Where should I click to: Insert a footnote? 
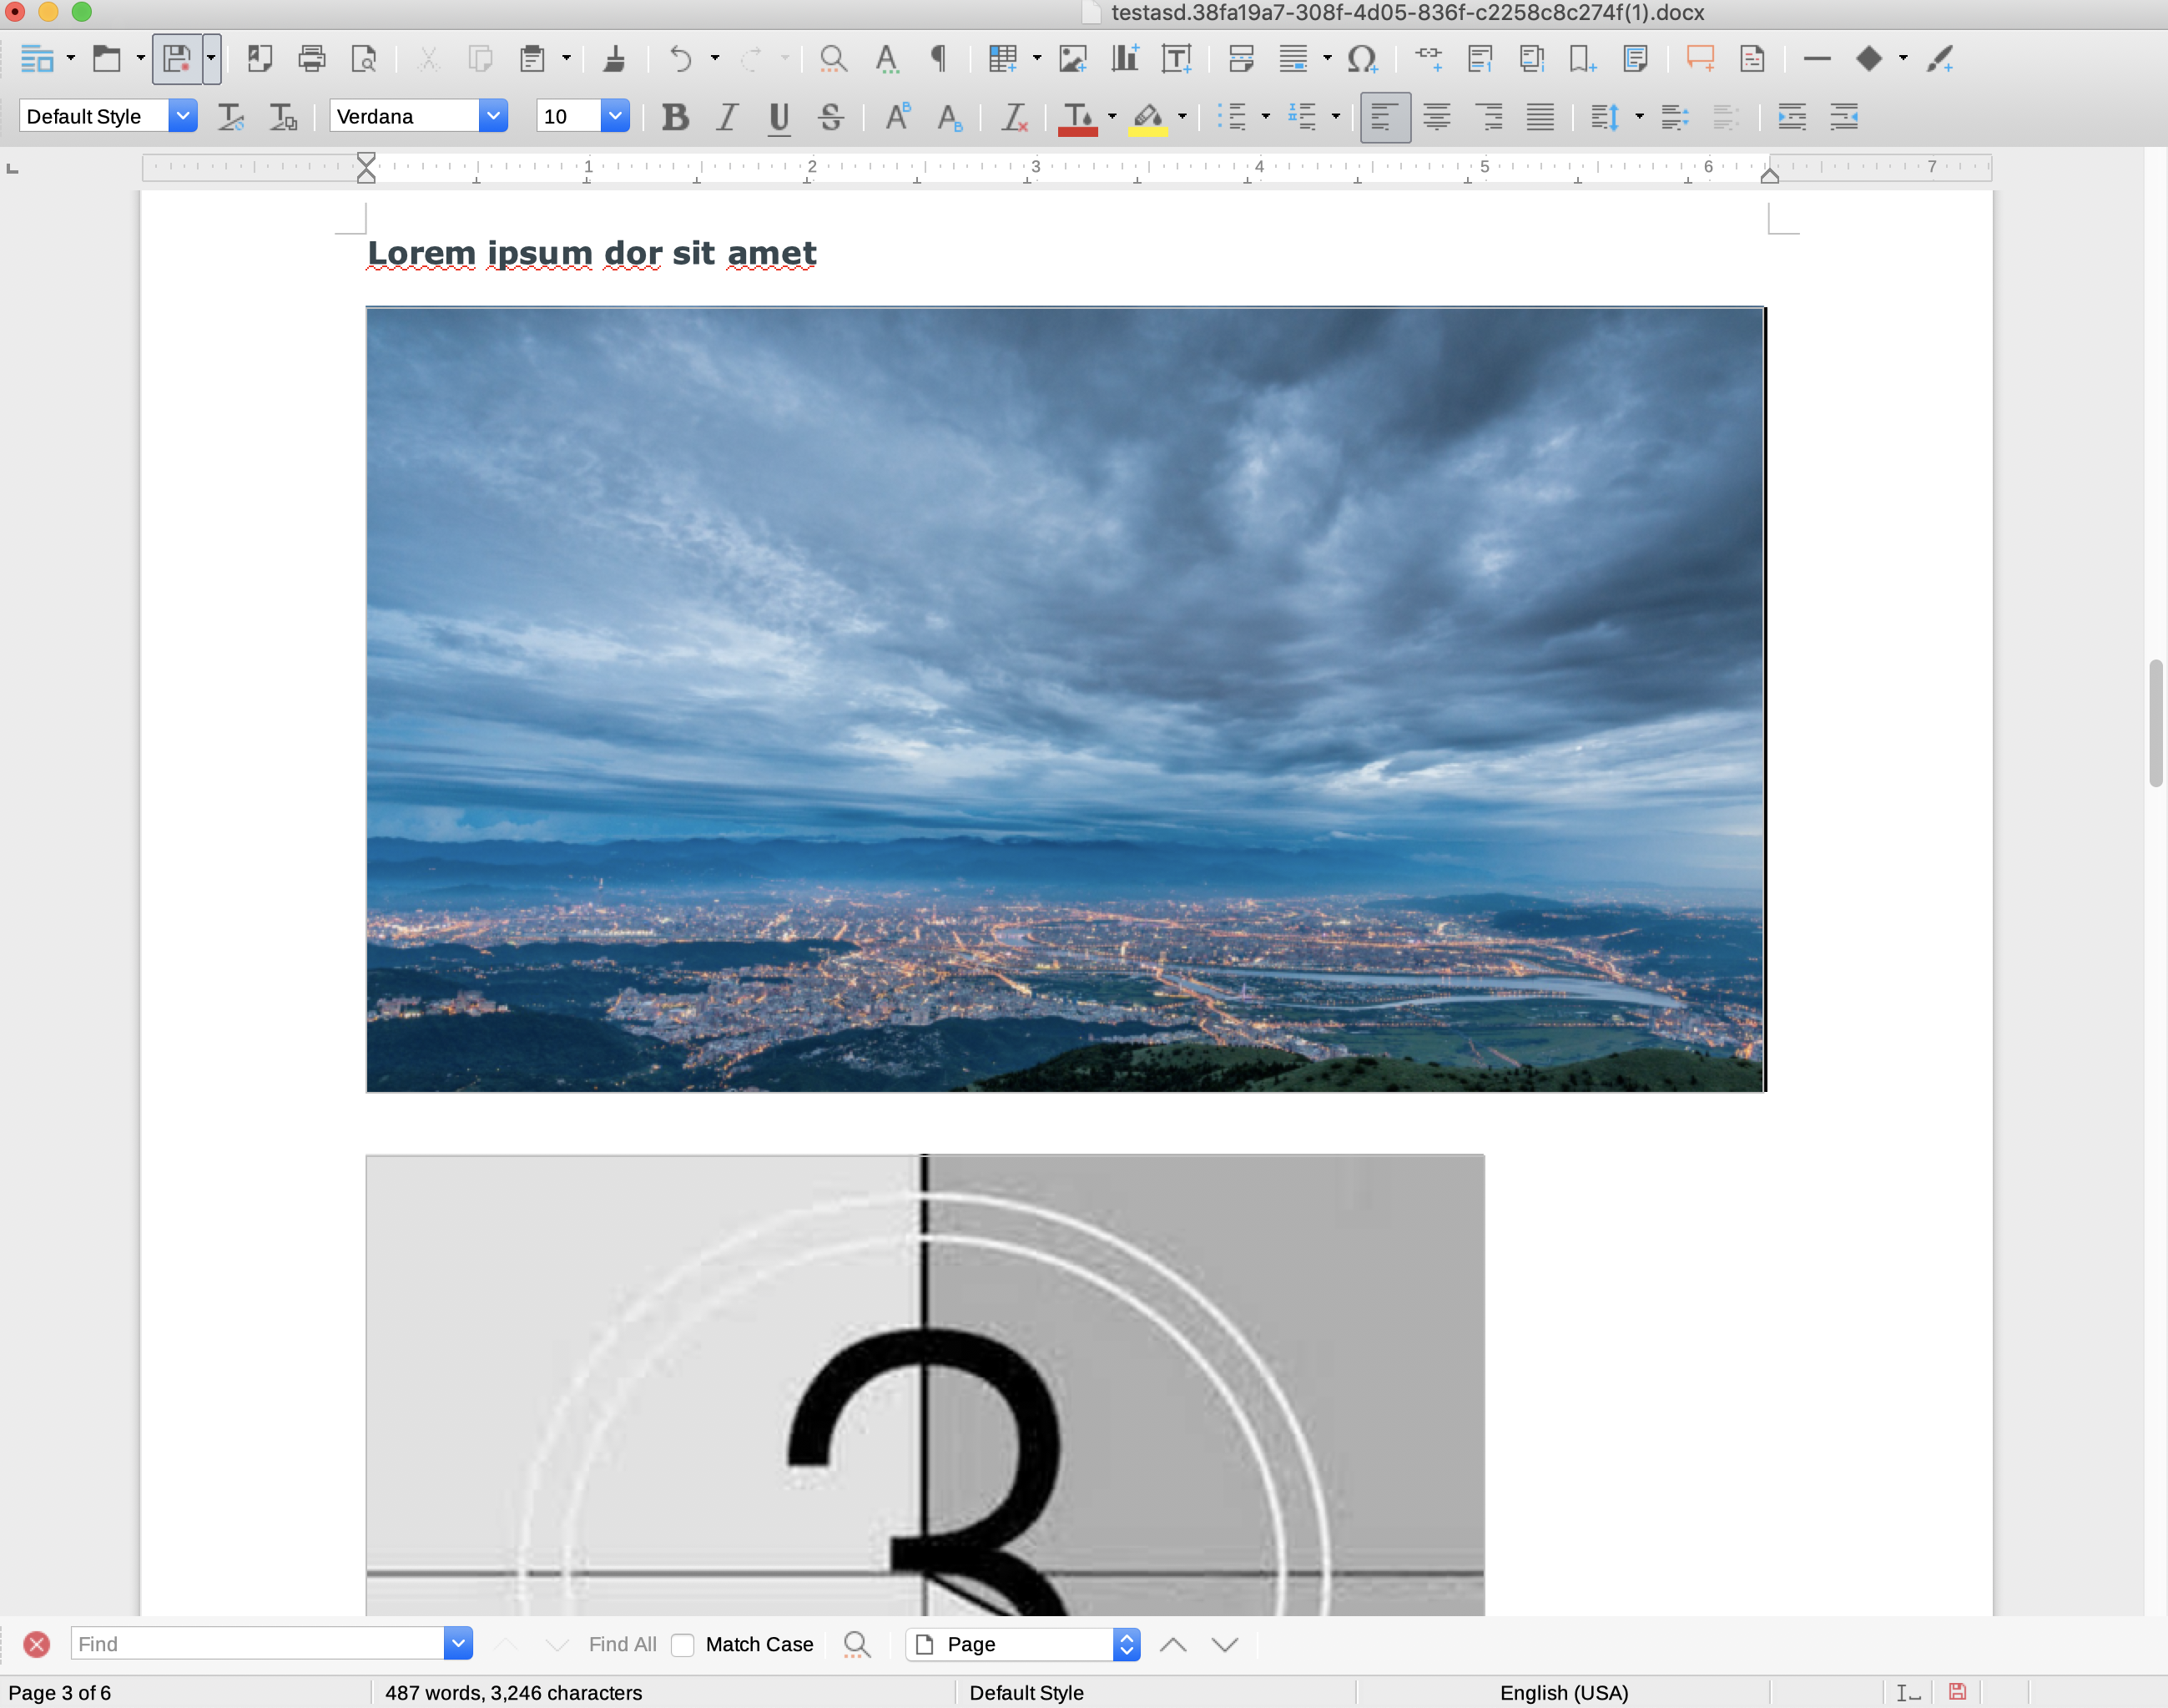[x=1480, y=59]
